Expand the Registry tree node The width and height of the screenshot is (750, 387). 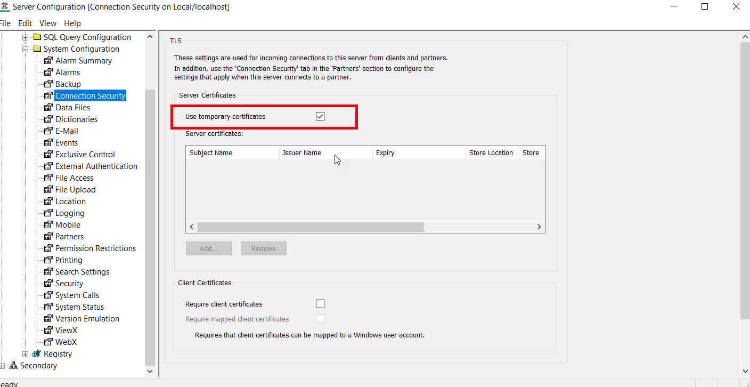[25, 354]
